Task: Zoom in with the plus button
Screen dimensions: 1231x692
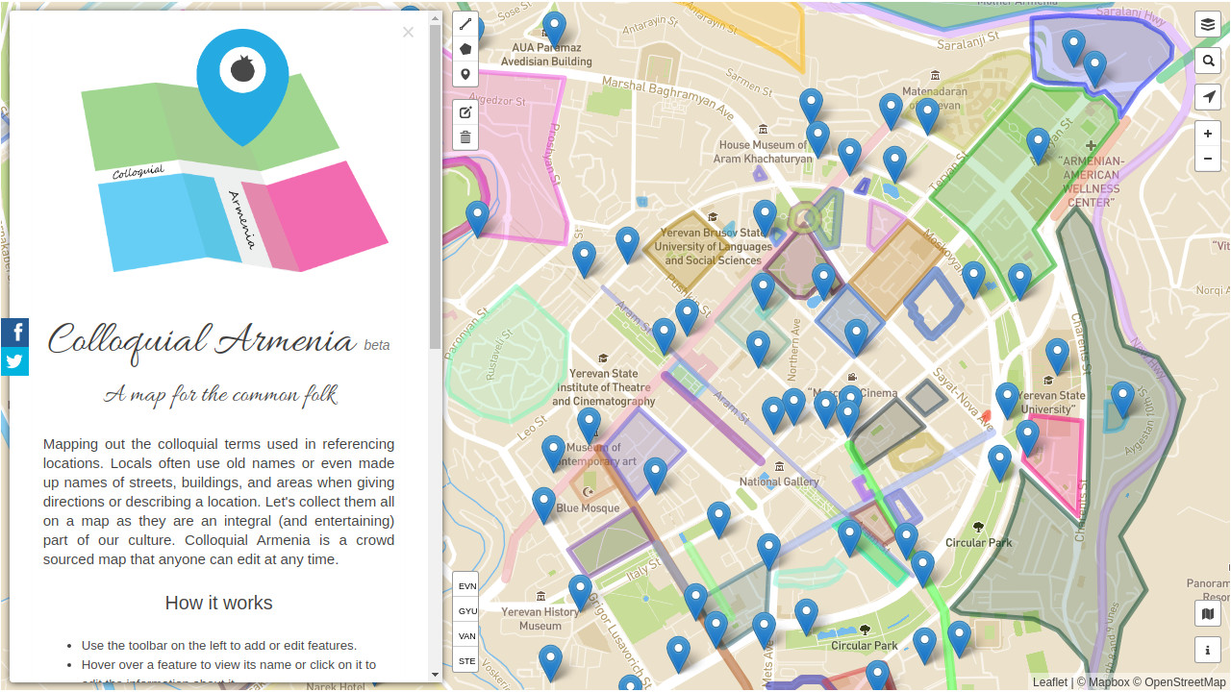Action: pyautogui.click(x=1208, y=134)
